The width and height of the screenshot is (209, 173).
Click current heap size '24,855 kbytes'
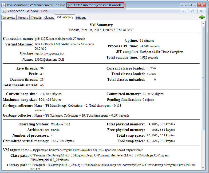(51, 94)
